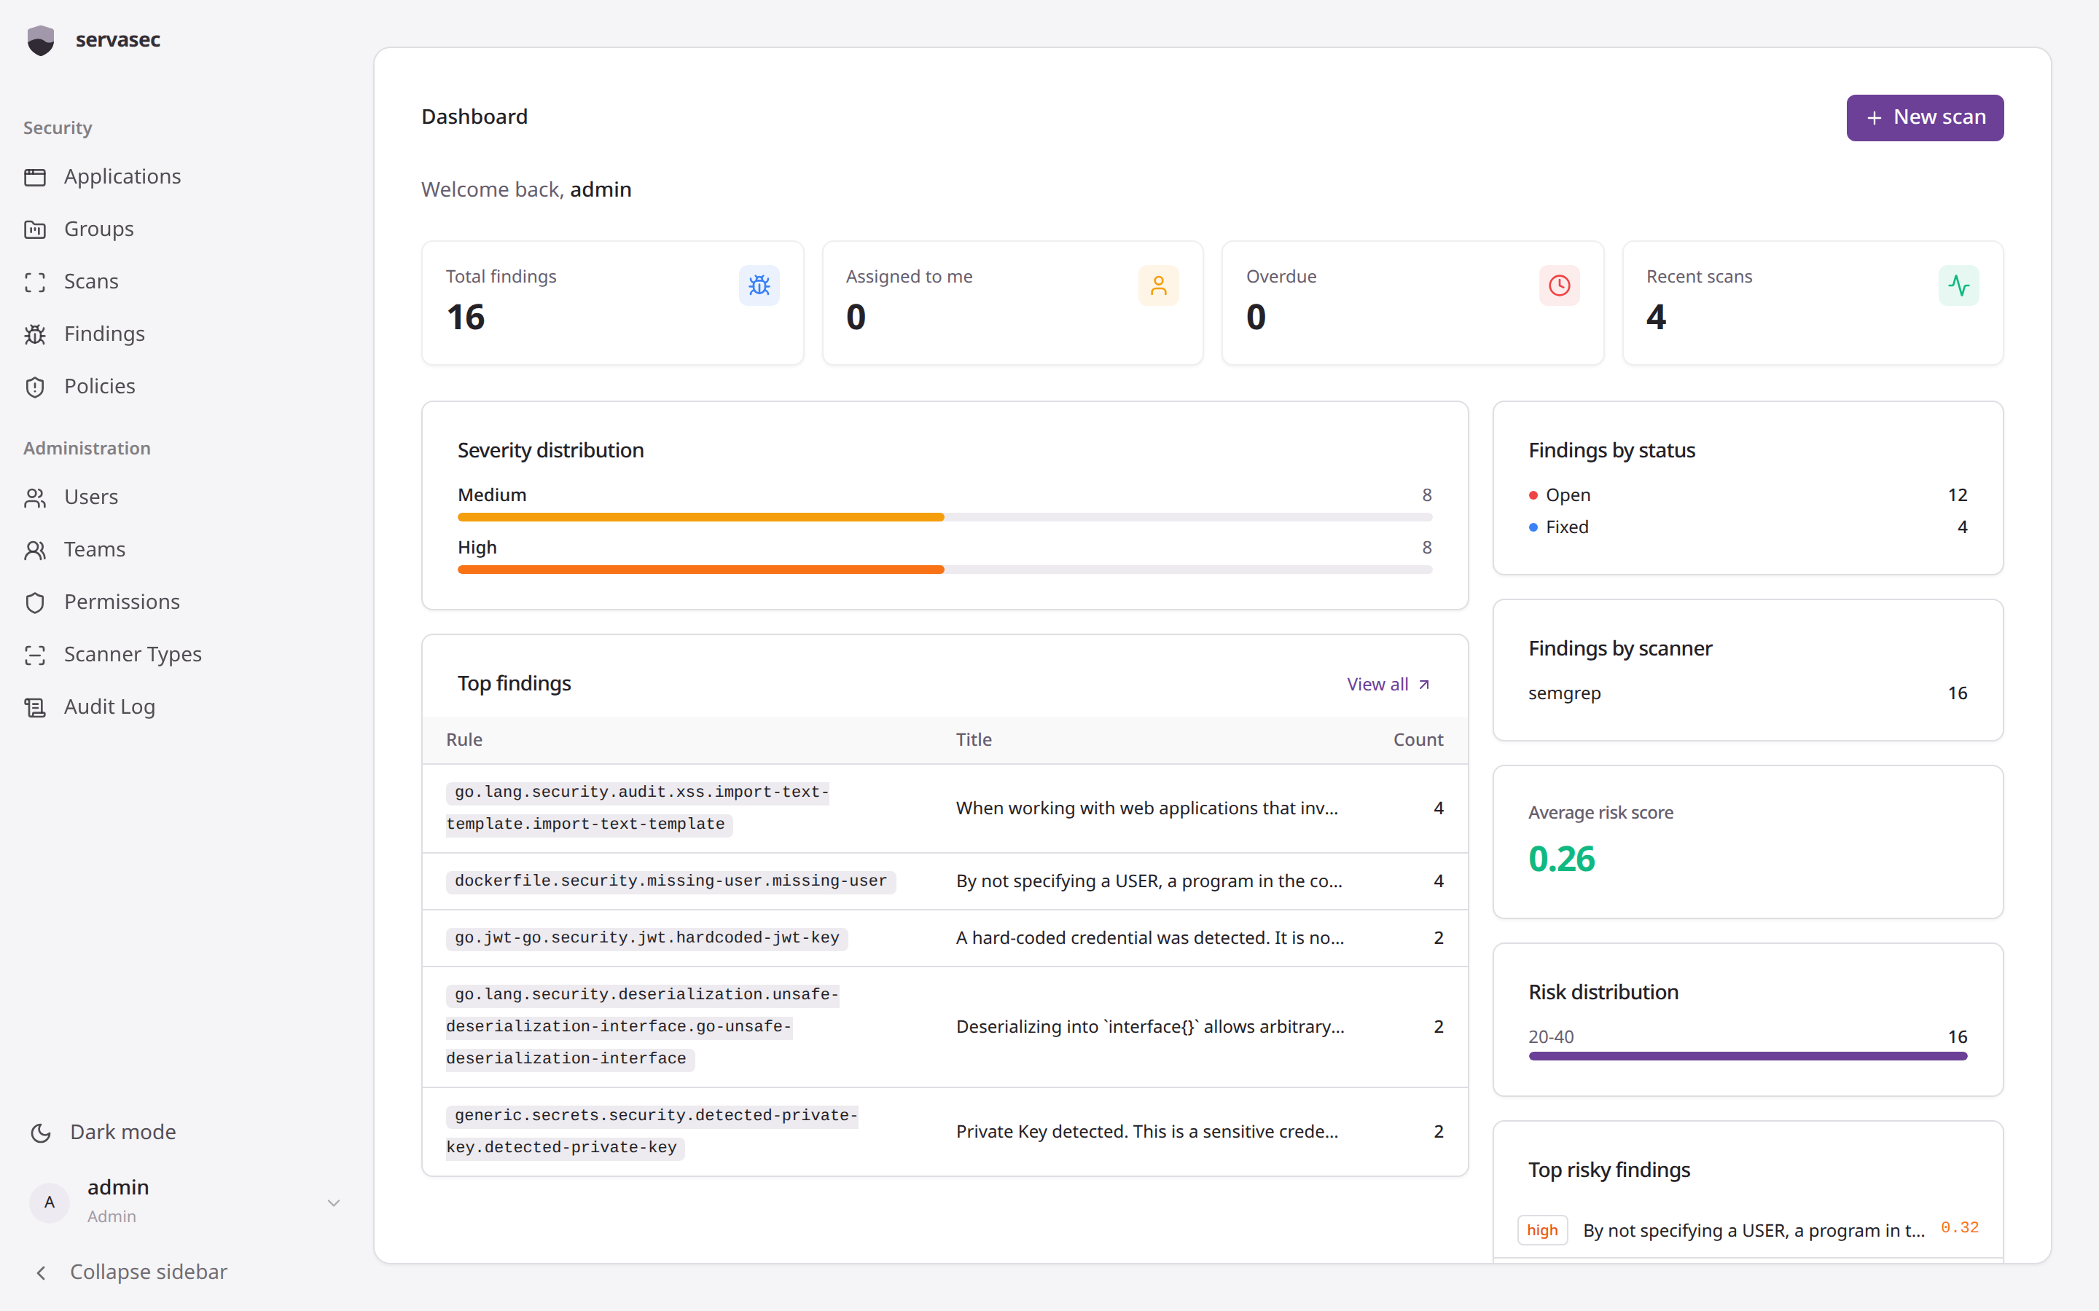Screen dimensions: 2099x1311
Task: Click the clock icon on Overdue card
Action: 1560,286
